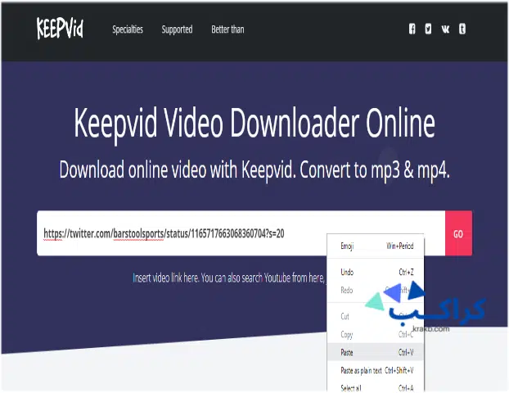The width and height of the screenshot is (509, 393).
Task: Click the 'Keepvid Video Downloader Online' heading
Action: coord(254,124)
